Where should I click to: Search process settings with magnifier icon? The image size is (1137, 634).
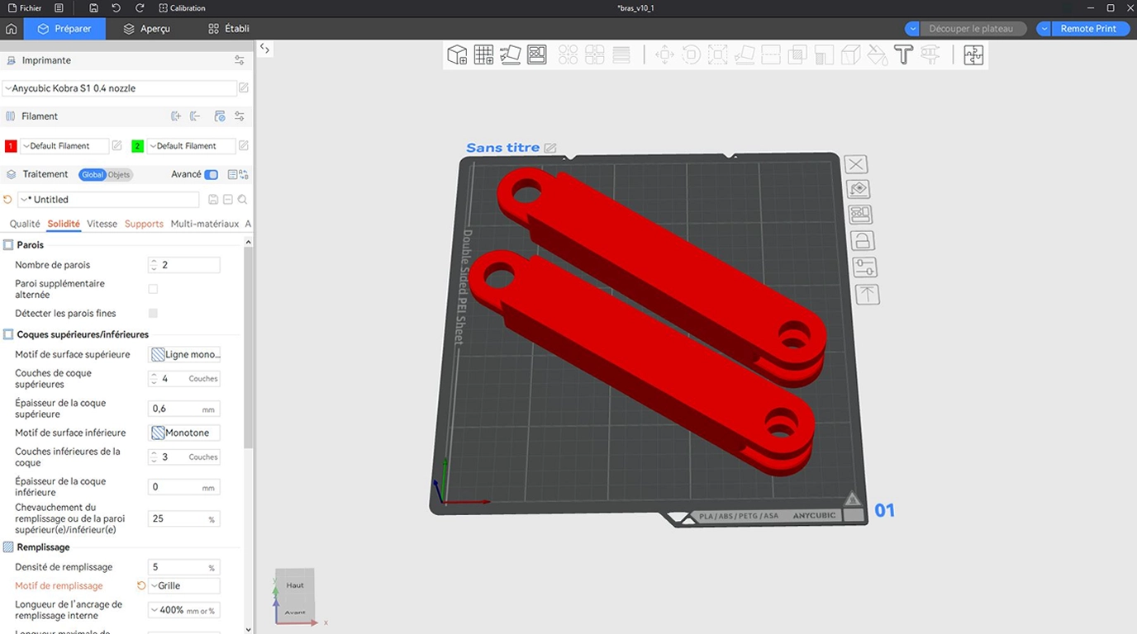point(242,200)
